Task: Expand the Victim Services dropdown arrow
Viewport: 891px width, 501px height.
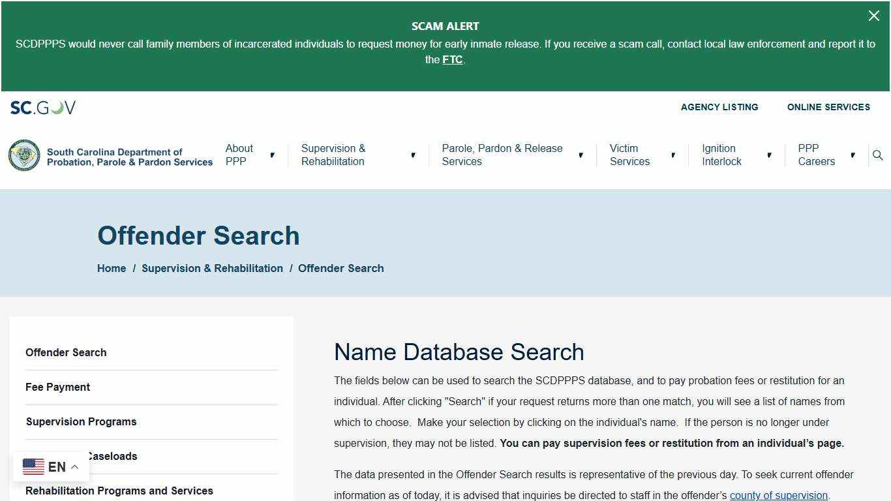Action: click(x=673, y=155)
